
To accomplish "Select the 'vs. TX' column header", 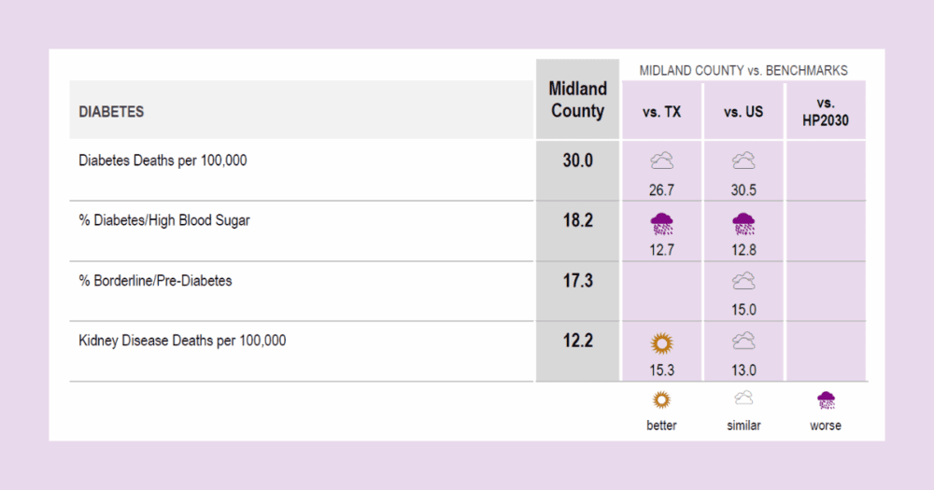I will 661,112.
